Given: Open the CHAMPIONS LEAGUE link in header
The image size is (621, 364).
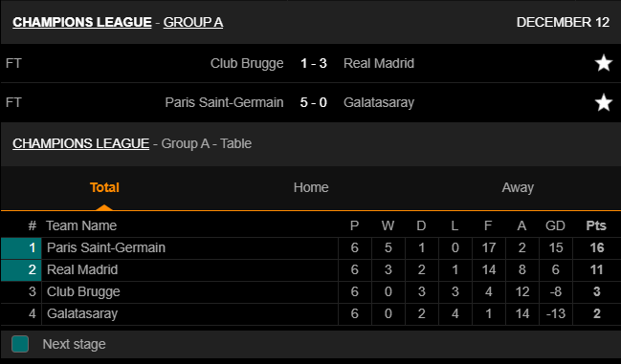Looking at the screenshot, I should pos(82,22).
